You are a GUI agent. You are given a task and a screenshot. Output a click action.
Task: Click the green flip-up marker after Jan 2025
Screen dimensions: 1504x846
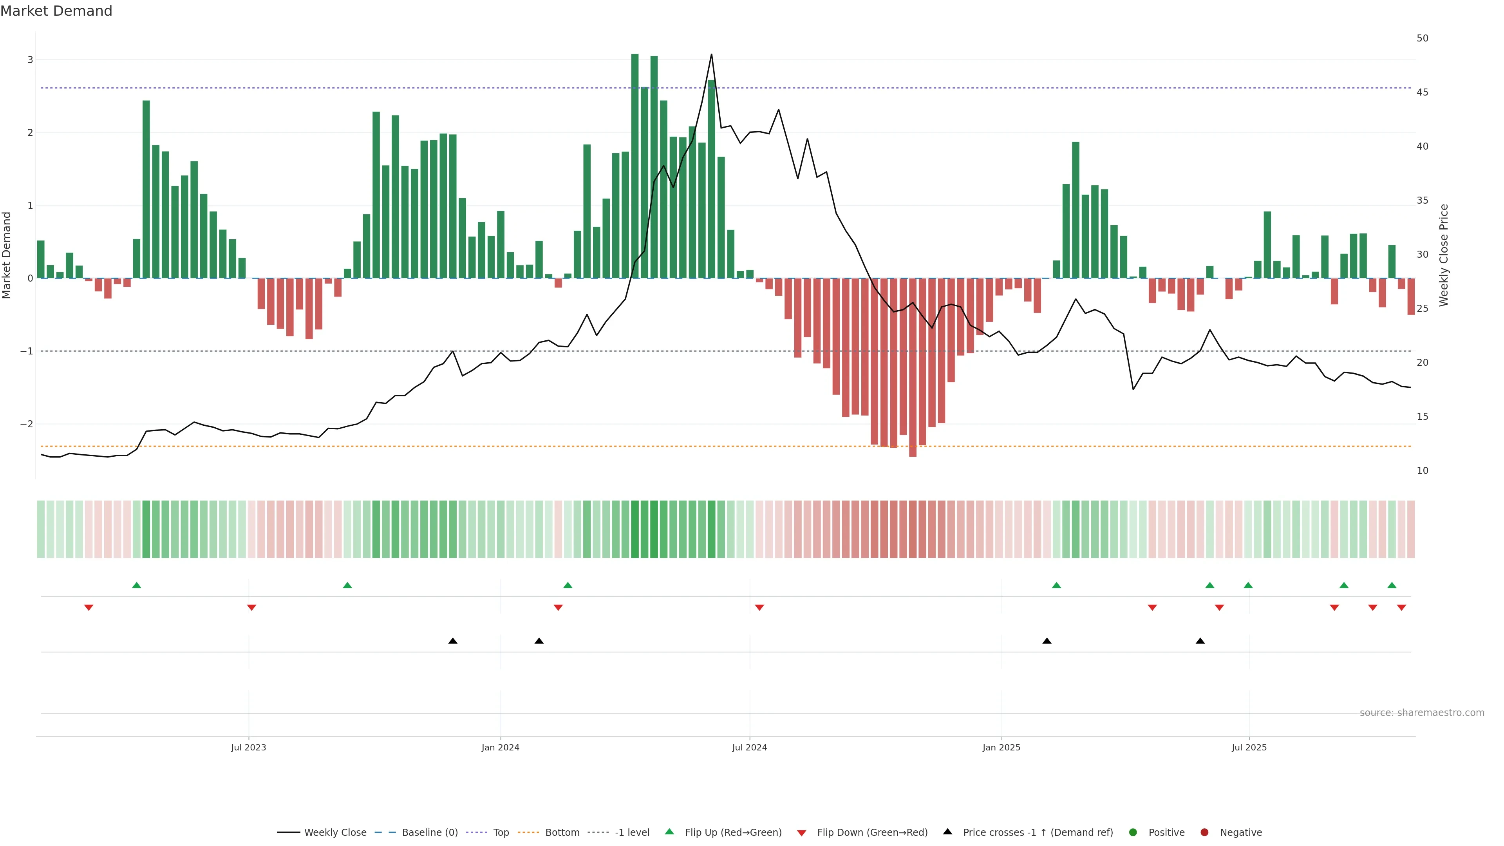(x=1056, y=585)
